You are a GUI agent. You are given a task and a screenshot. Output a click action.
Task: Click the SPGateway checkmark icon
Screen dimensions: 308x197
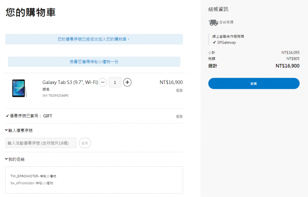point(214,42)
